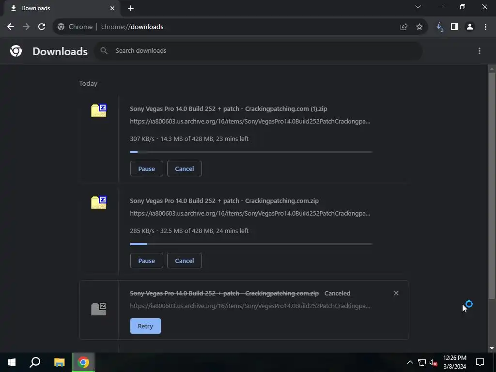Click the zip icon of second download
The width and height of the screenshot is (496, 372).
click(99, 202)
